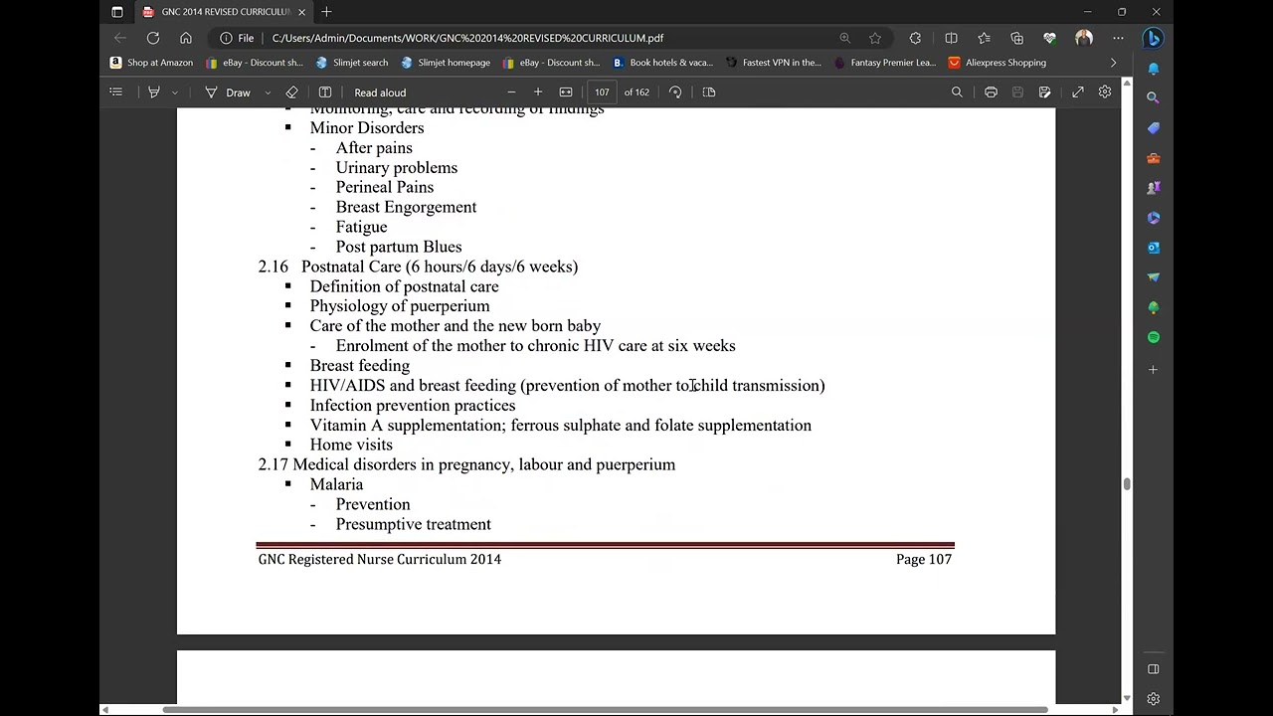The height and width of the screenshot is (716, 1273).
Task: Toggle sidebar visibility icon at bottom
Action: coord(1154,669)
